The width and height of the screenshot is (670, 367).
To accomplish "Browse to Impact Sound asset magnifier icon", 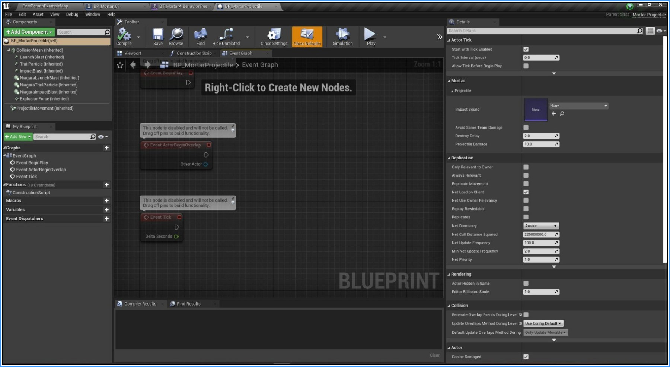I will [x=562, y=114].
